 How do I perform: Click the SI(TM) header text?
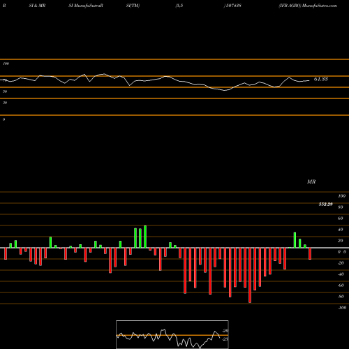coord(133,6)
